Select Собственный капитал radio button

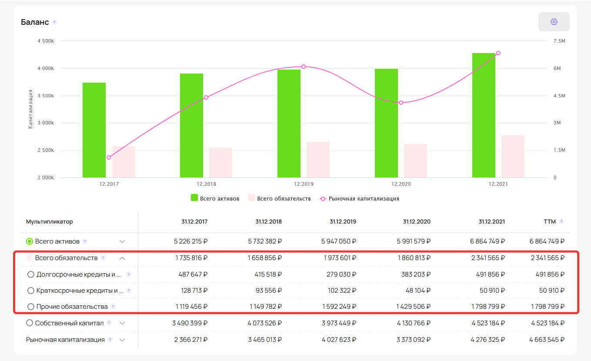30,323
